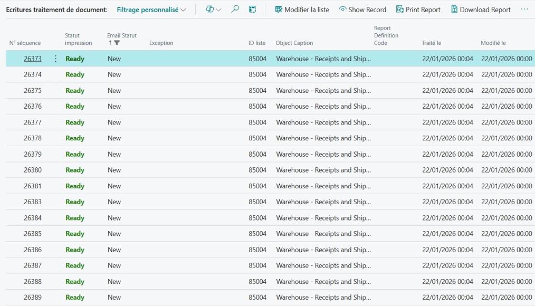Screen dimensions: 535x306
Task: Click the Object Caption column header
Action: [294, 43]
